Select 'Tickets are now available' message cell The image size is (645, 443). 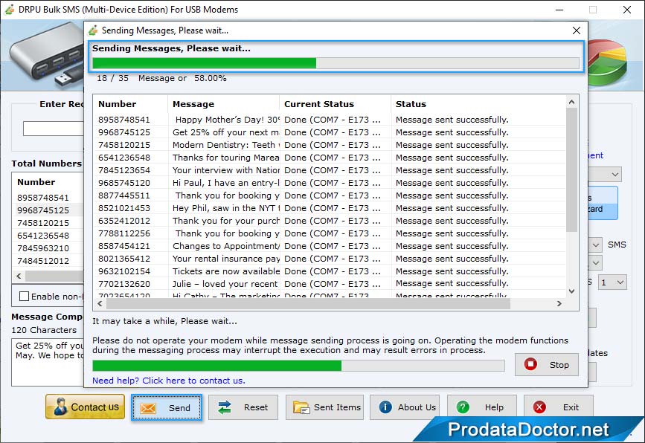pos(225,271)
